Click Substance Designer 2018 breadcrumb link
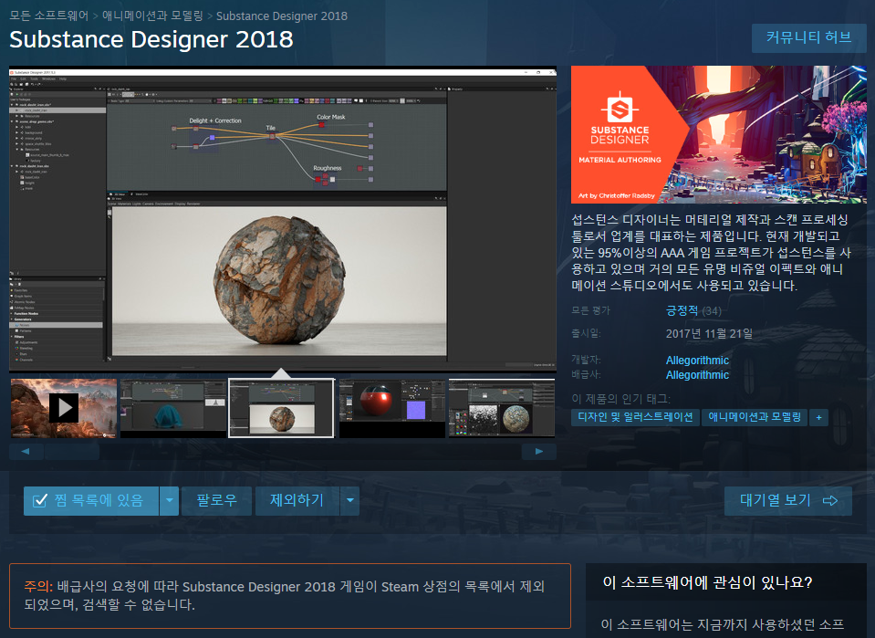 click(x=282, y=16)
